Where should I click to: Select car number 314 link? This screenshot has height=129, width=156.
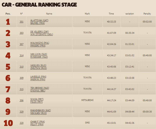click(21, 55)
